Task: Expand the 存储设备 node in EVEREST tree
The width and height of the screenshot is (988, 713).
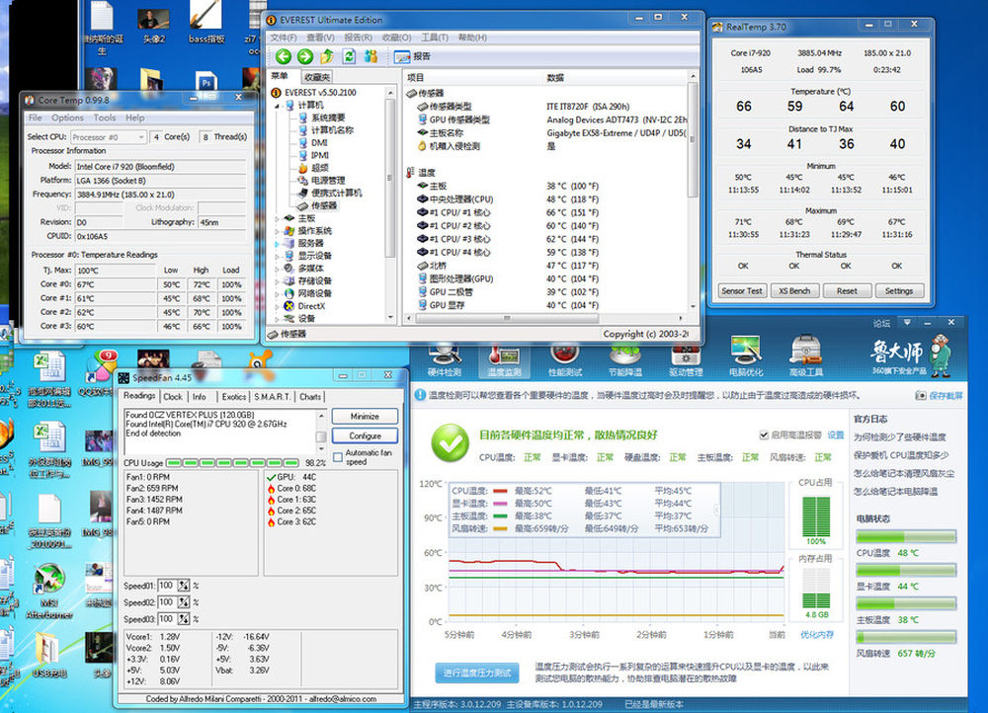Action: click(277, 281)
